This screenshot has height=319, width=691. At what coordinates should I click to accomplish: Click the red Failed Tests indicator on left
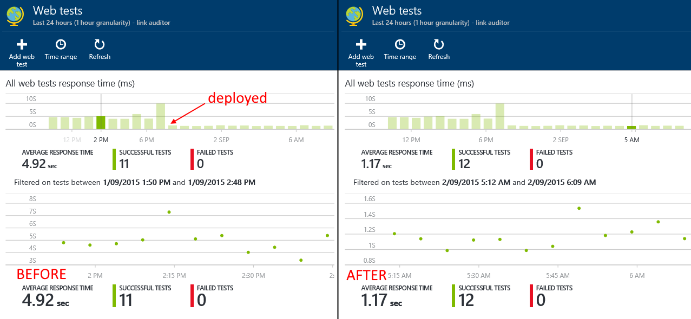coord(192,159)
